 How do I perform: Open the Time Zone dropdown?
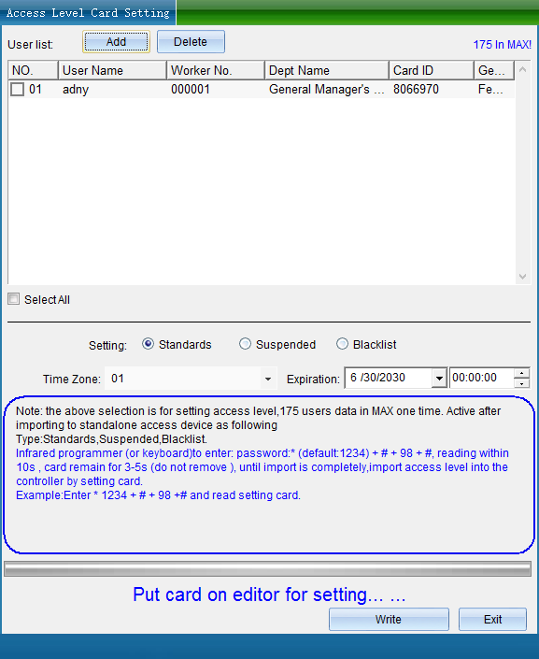tap(267, 379)
